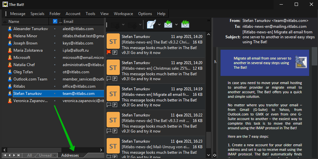This screenshot has height=159, width=318.
Task: Jump to first tab with navigation arrow
Action: [5, 155]
